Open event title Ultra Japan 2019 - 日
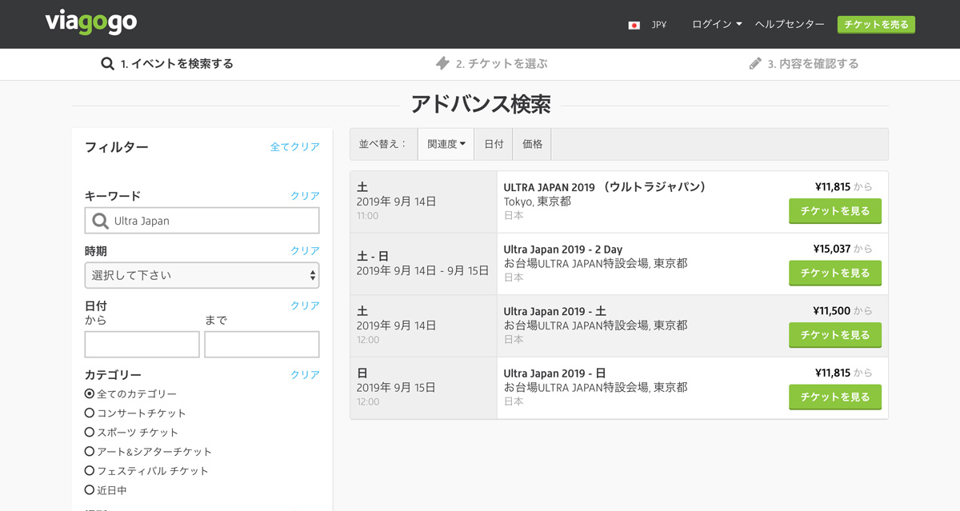960x511 pixels. tap(554, 373)
